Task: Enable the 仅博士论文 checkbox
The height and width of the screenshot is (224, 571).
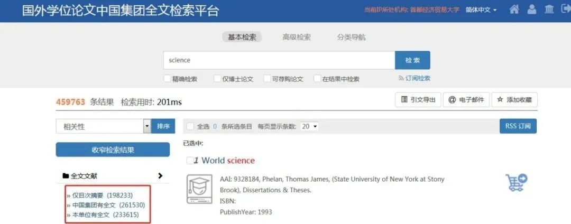Action: point(217,79)
